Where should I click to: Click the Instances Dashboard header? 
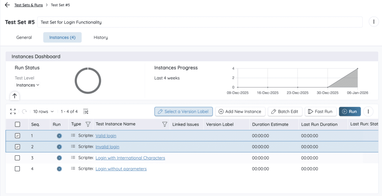tap(192, 57)
